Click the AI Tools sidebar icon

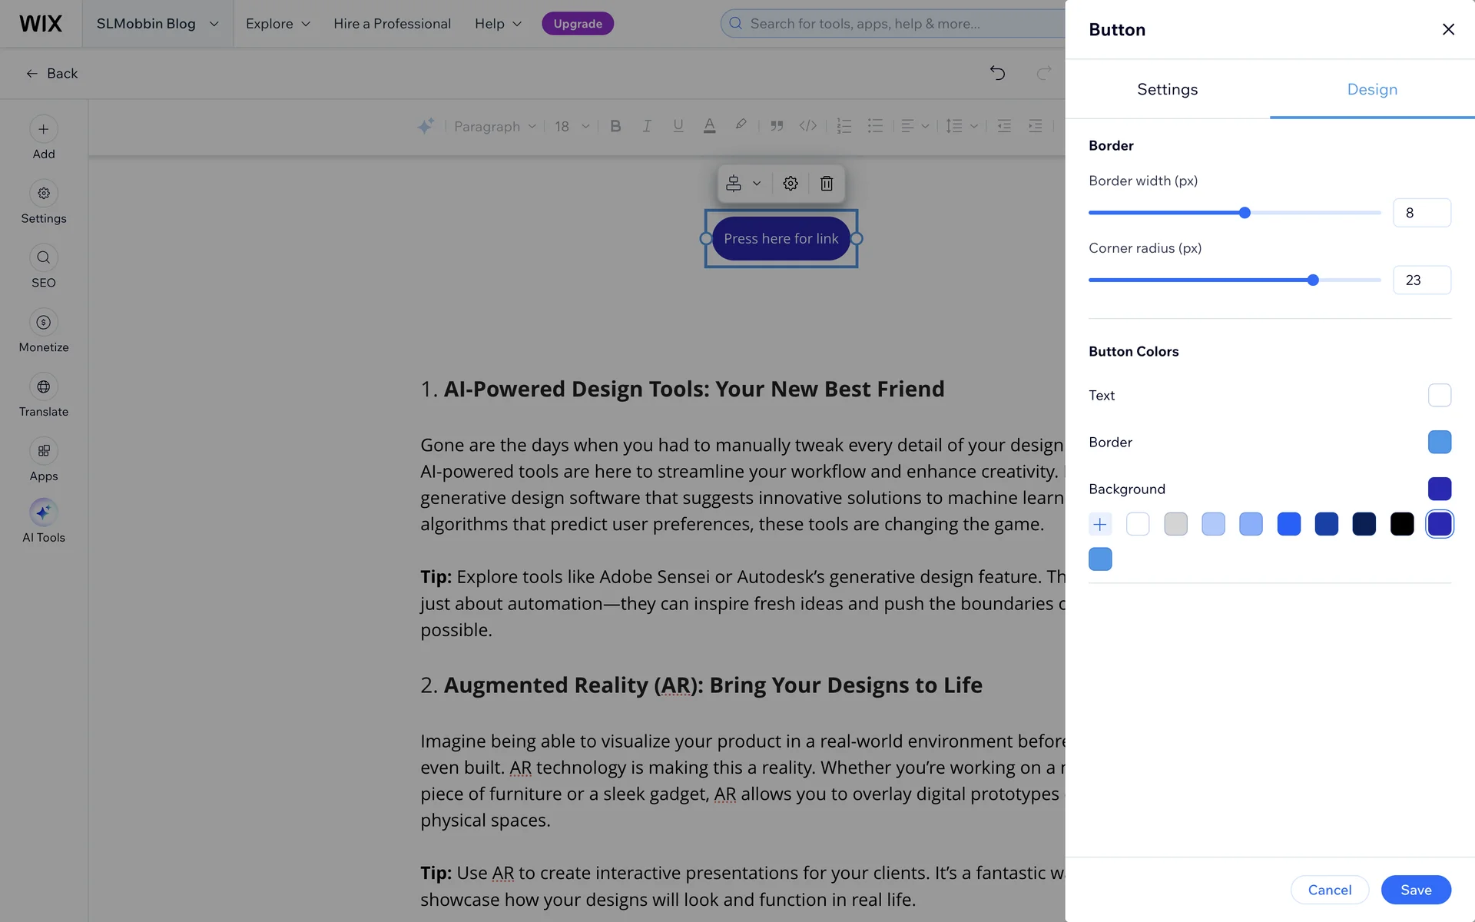(43, 512)
